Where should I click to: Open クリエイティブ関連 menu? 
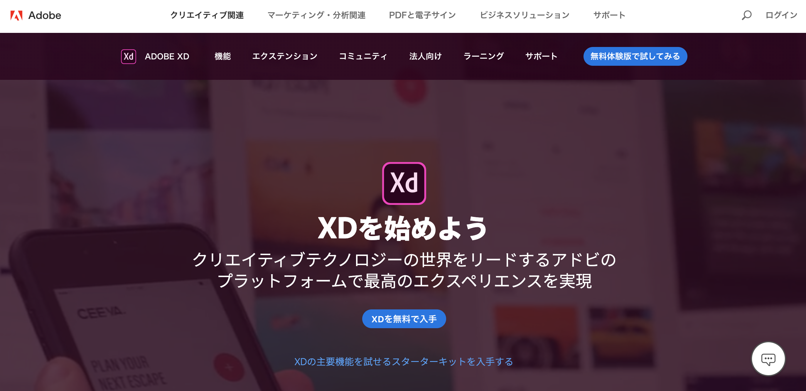(207, 15)
